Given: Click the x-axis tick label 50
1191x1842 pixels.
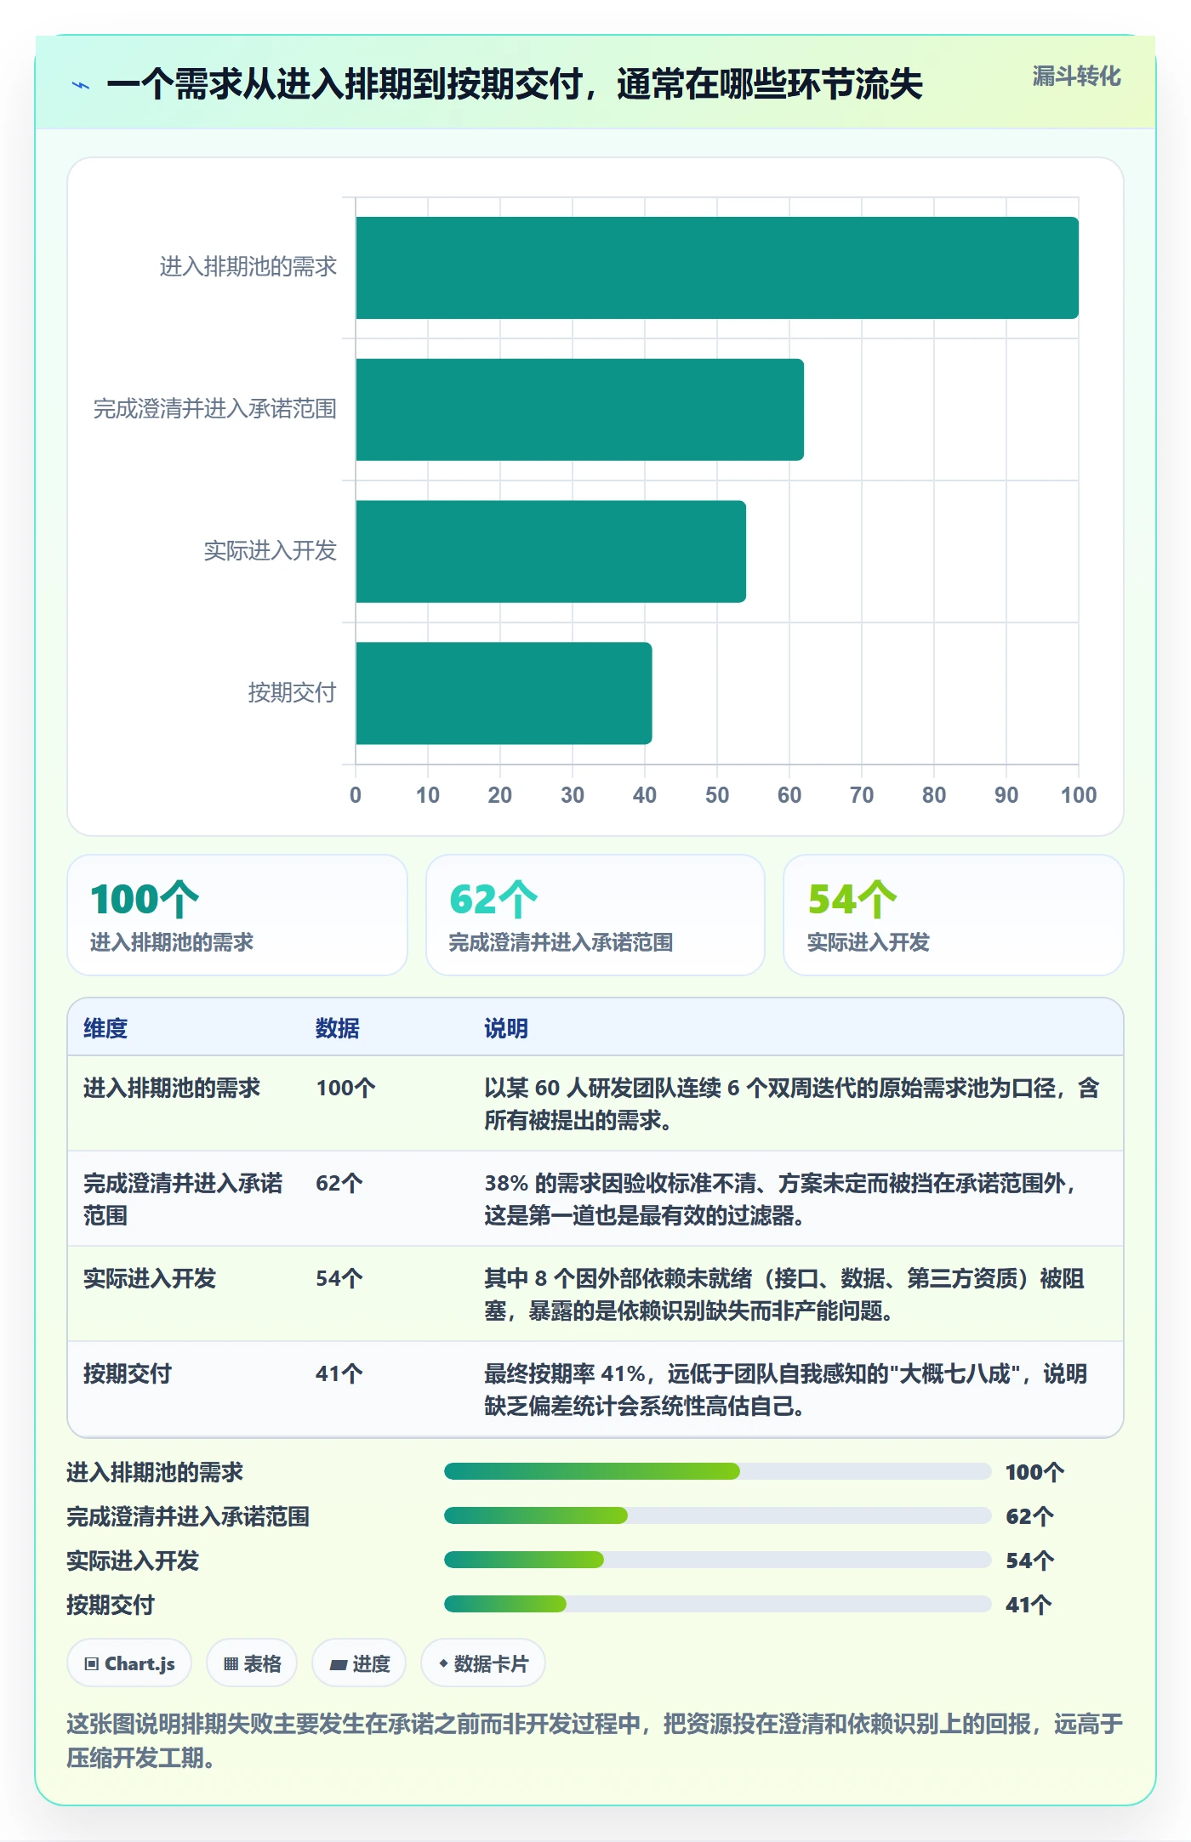Looking at the screenshot, I should coord(717,795).
